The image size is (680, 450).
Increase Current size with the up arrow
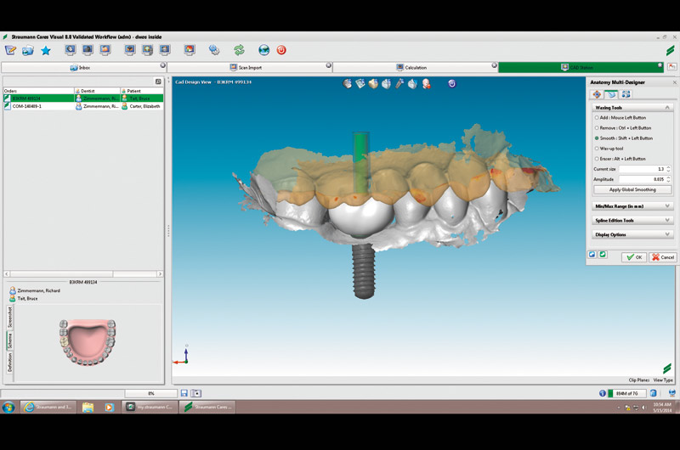(668, 167)
